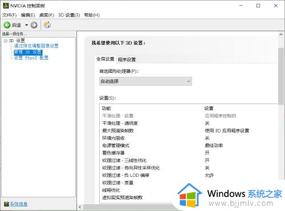Select the 环境光吸收 row

pos(189,138)
